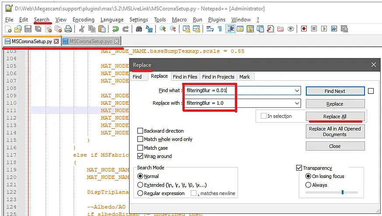Screen dimensions: 382x216
Task: Toggle Show All Characters pilcrow icon
Action: coord(220,29)
